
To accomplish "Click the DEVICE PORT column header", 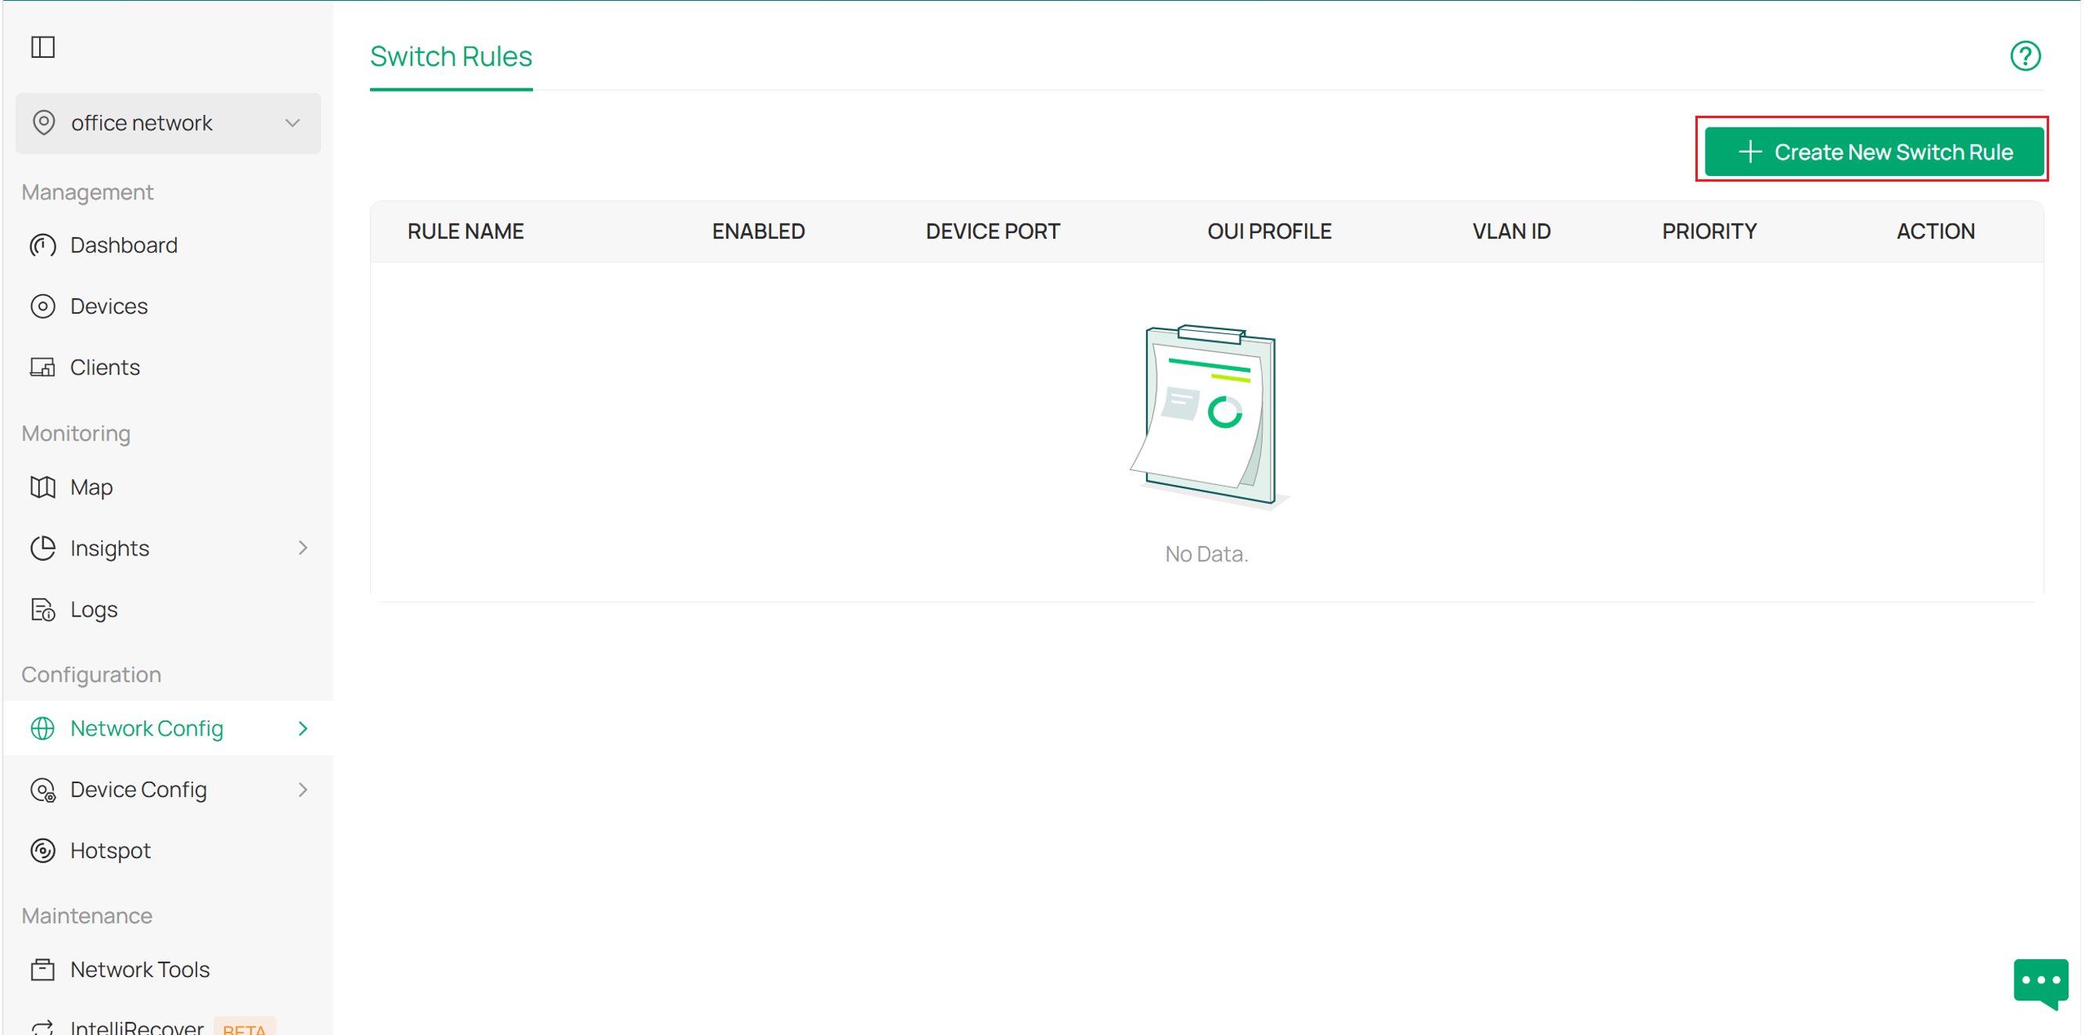I will coord(992,232).
